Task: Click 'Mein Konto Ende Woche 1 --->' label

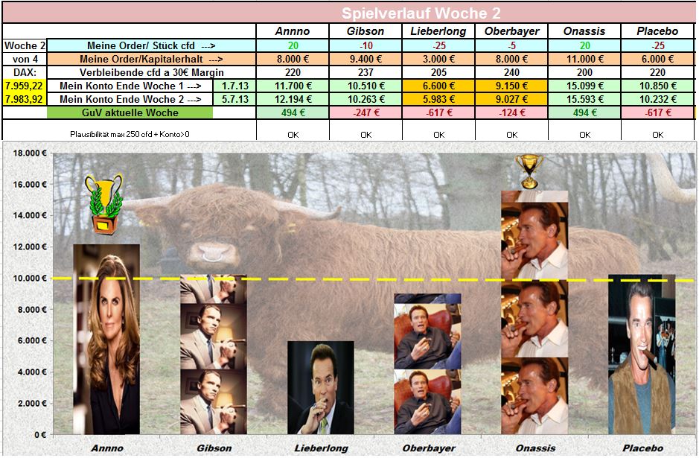Action: pos(130,86)
